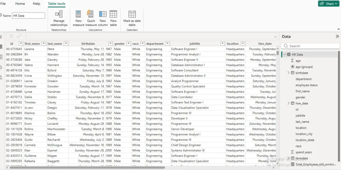The image size is (341, 170).
Task: Select the Table tools tab
Action: [57, 4]
